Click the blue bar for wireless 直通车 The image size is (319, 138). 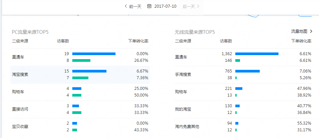(257, 54)
